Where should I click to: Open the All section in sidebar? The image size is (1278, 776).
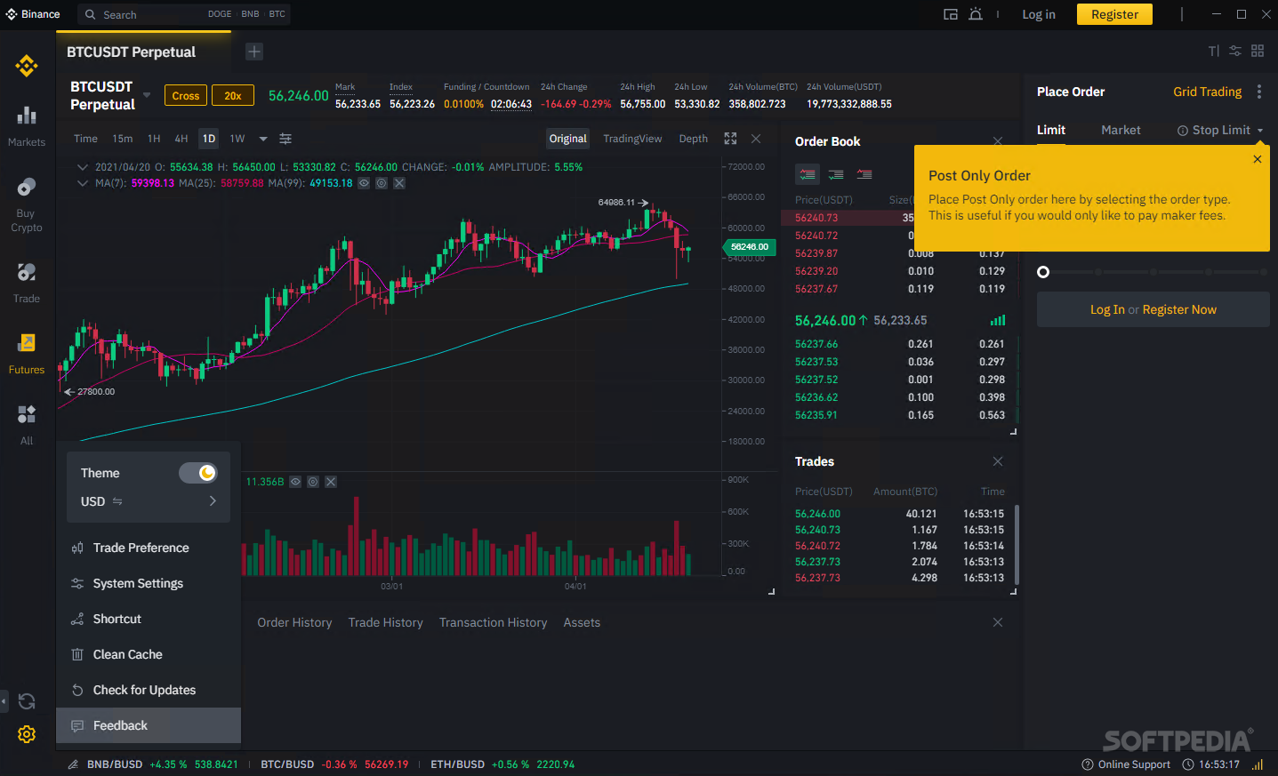tap(27, 425)
